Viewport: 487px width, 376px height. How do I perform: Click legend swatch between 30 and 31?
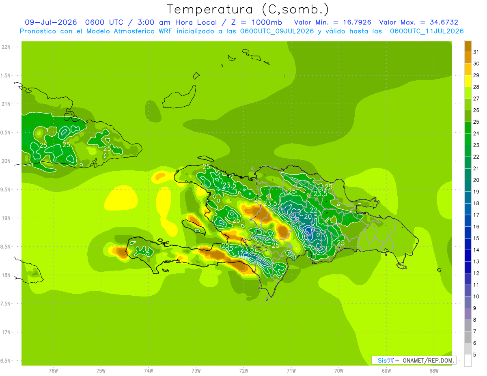point(468,58)
